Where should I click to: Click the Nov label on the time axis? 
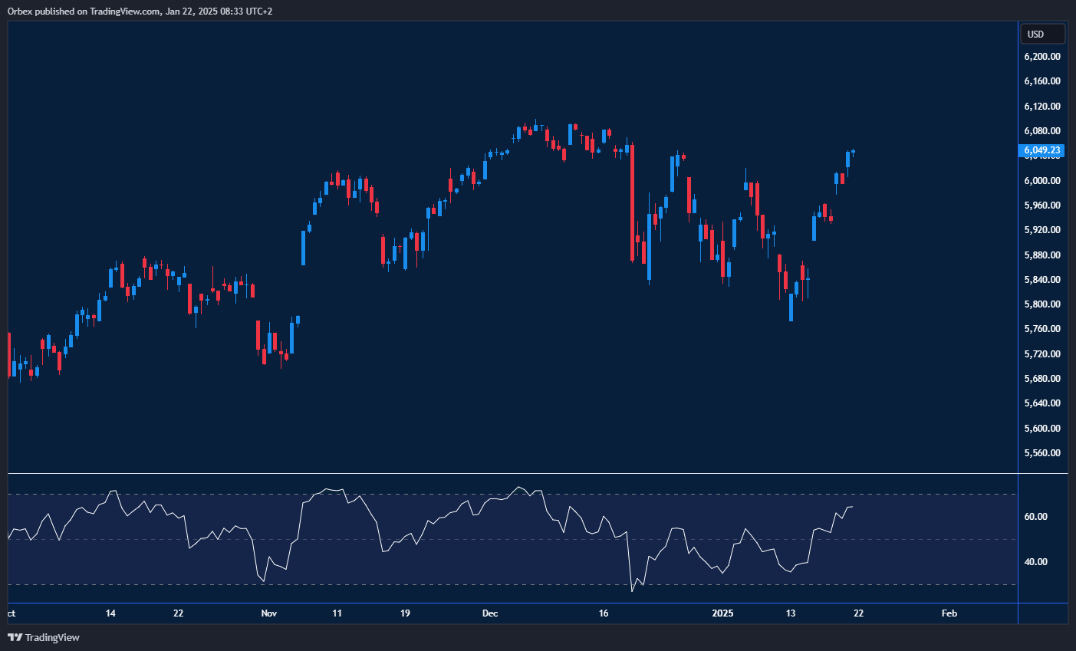pos(269,613)
